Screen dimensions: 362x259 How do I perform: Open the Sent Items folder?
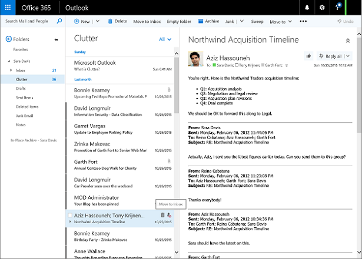click(26, 97)
